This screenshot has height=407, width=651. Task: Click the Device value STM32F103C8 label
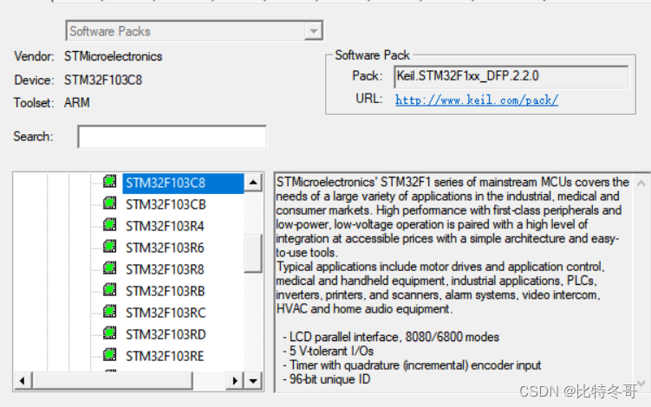point(103,80)
